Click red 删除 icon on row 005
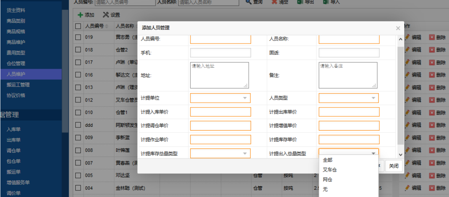 432,175
